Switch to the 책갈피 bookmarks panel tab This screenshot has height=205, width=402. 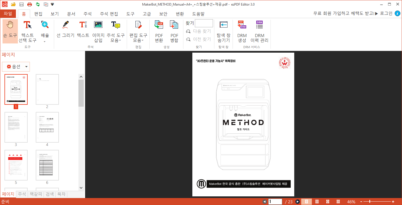pos(36,194)
